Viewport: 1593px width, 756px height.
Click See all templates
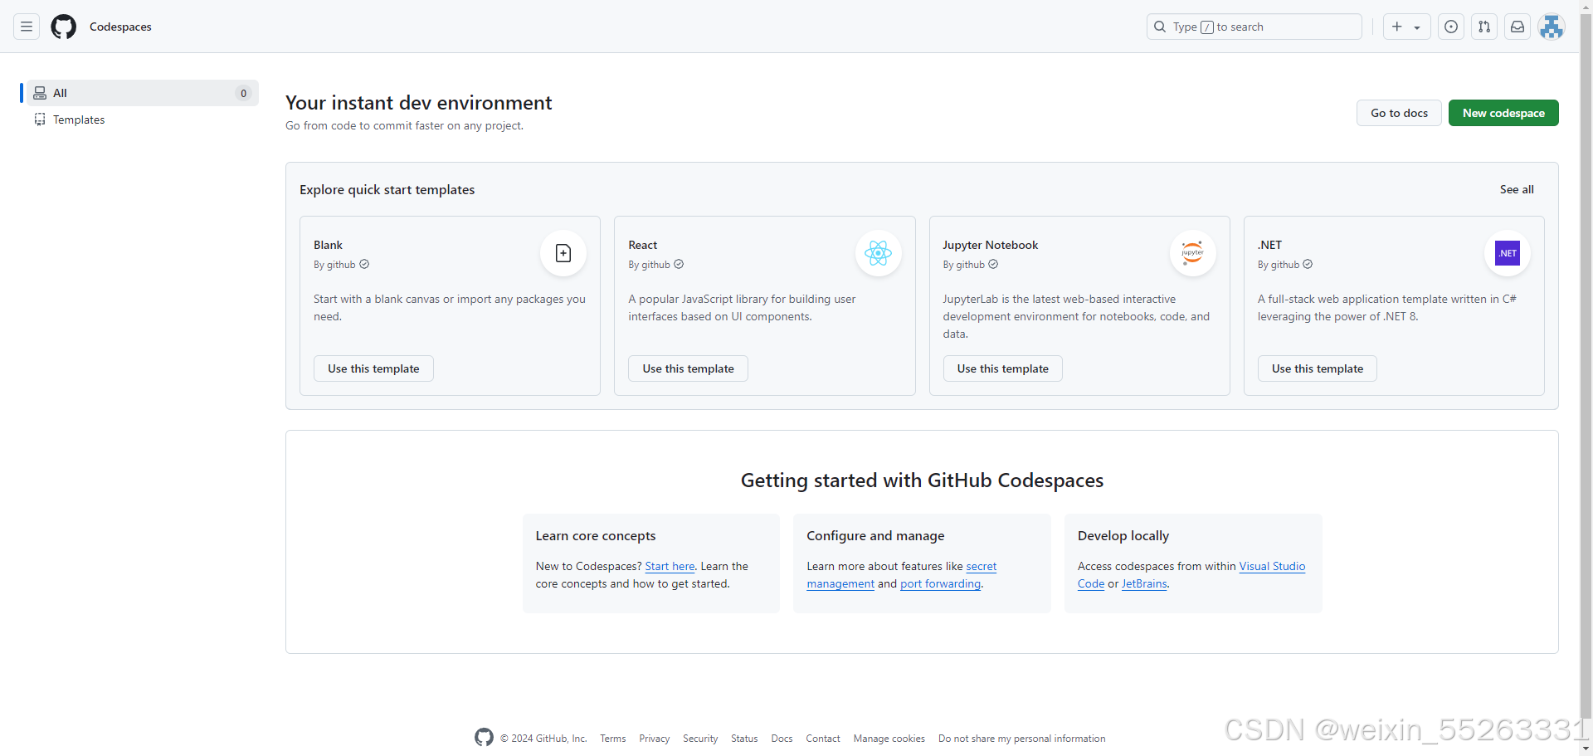(x=1517, y=189)
